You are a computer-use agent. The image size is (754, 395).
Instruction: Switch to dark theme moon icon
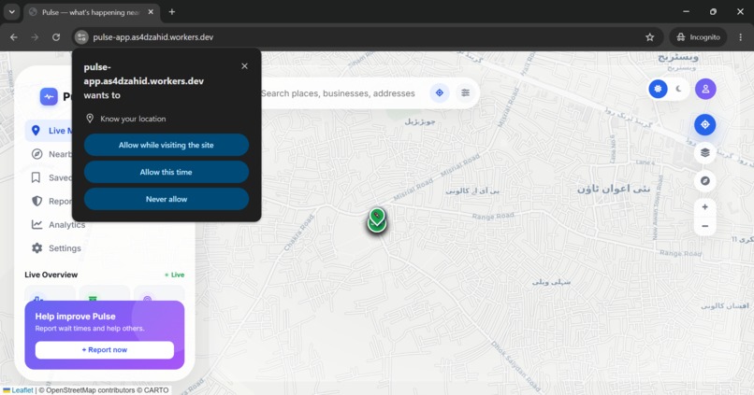pyautogui.click(x=678, y=89)
